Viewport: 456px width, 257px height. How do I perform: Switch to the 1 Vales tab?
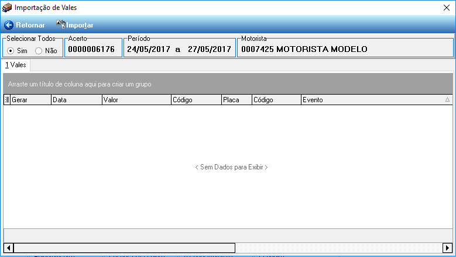coord(16,65)
